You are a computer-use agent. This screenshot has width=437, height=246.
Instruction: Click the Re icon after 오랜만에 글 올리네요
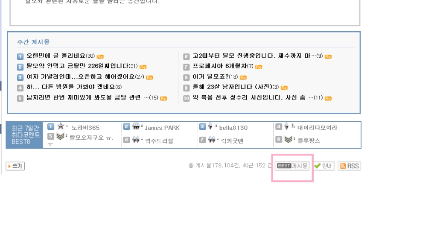[x=100, y=57]
